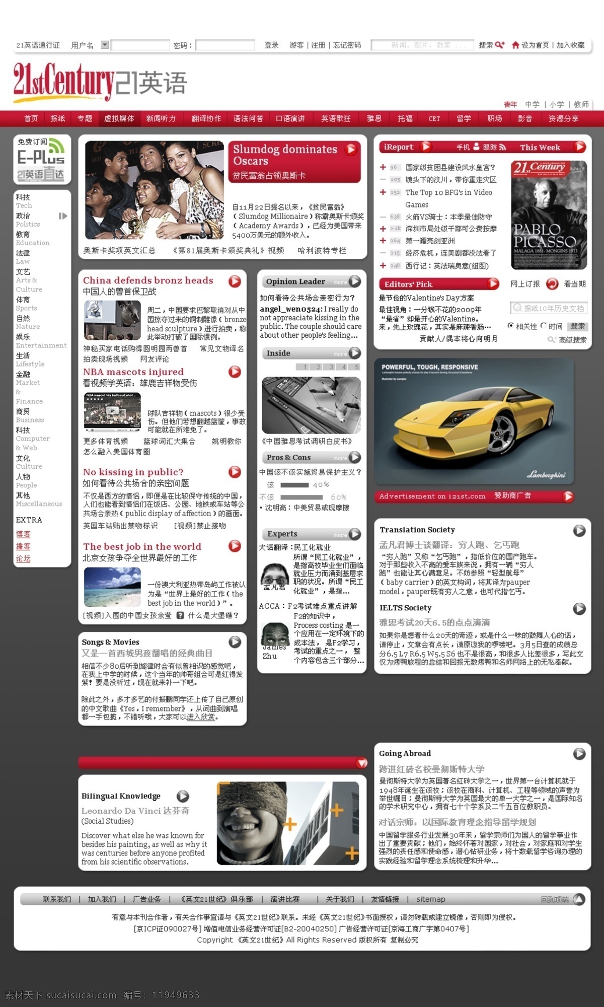This screenshot has height=1007, width=604.
Task: Click arrow beside NBA mascots injured
Action: 235,372
